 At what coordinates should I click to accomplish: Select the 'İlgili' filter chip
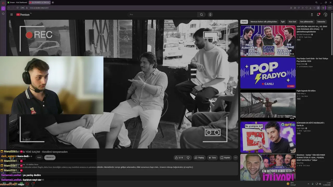[x=283, y=22]
